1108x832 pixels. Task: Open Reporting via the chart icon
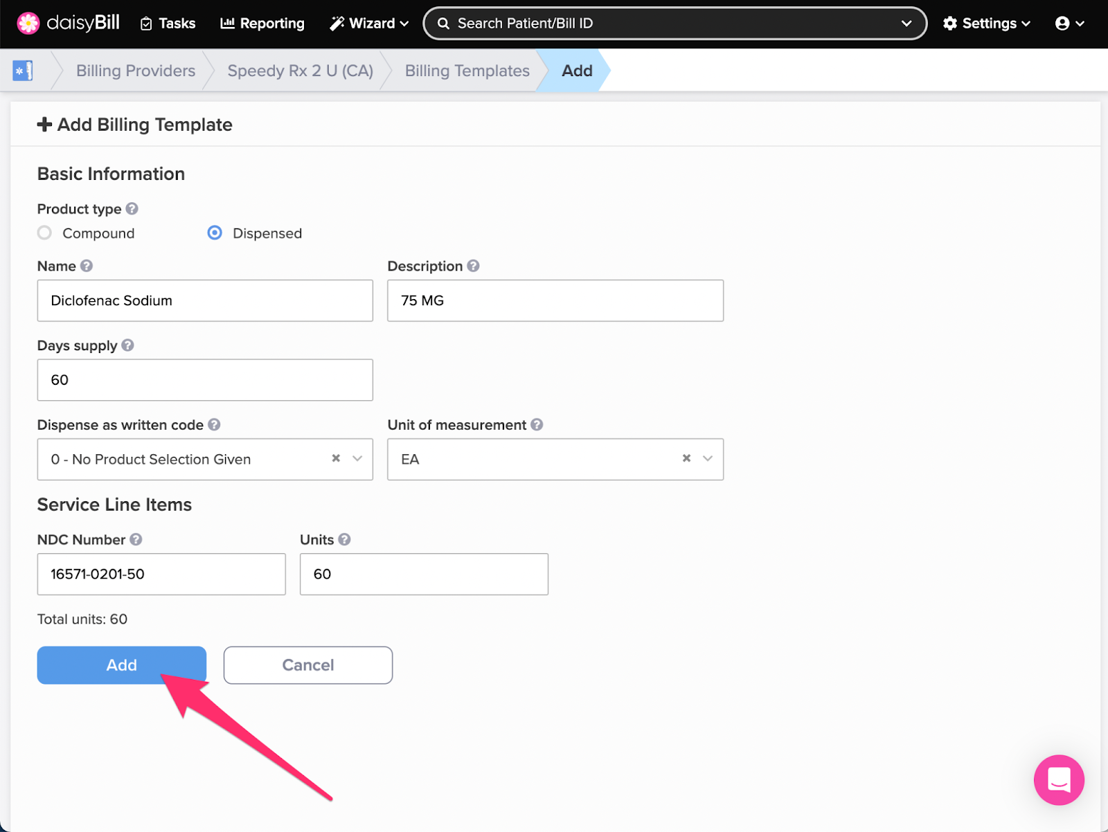[229, 23]
